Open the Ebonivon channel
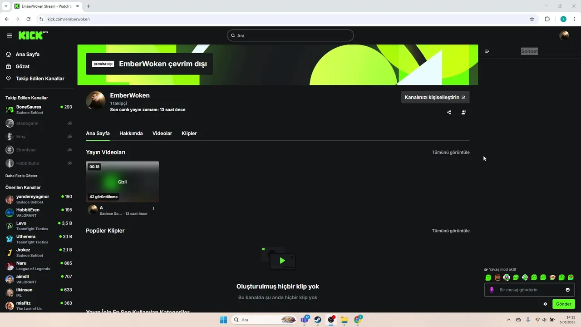The image size is (581, 327). [x=39, y=150]
